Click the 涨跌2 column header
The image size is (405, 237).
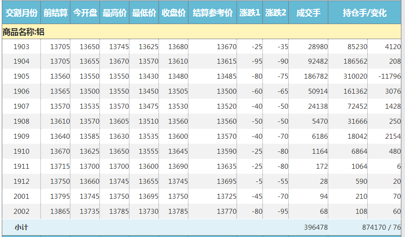pos(276,13)
